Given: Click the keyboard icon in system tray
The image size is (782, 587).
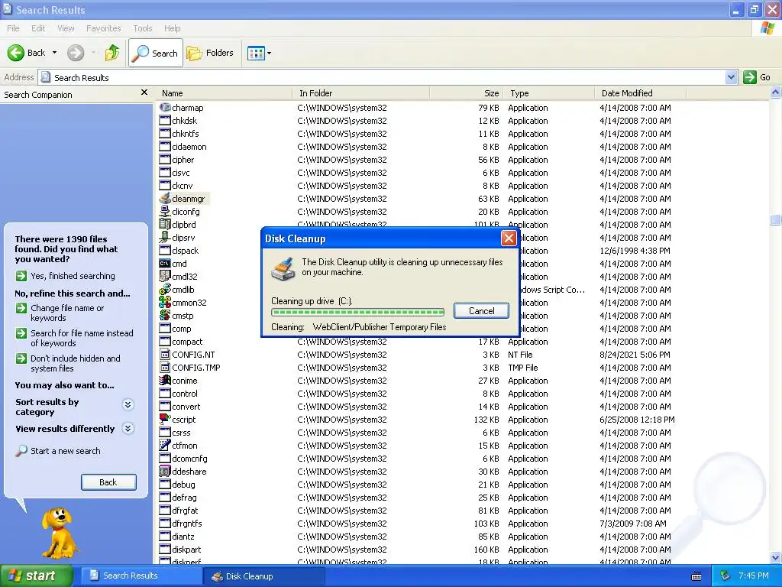Looking at the screenshot, I should [696, 576].
